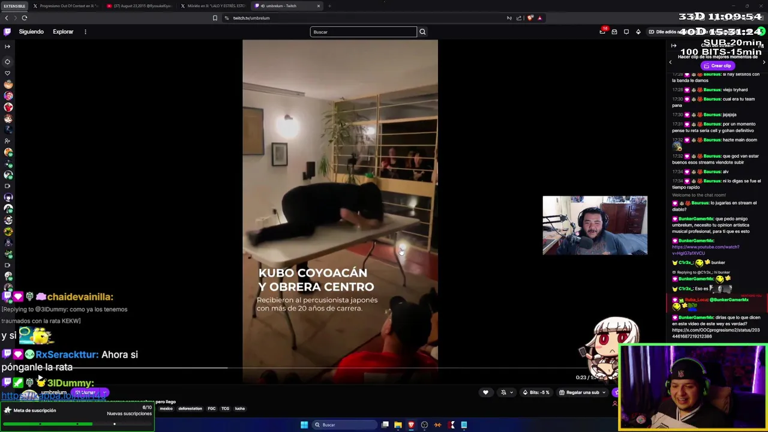The image size is (768, 432).
Task: Close the umbrelum Twitch tab
Action: point(319,6)
